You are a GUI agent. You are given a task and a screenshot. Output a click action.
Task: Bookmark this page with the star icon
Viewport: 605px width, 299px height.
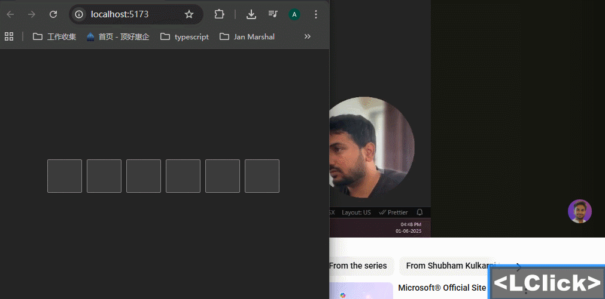coord(189,14)
